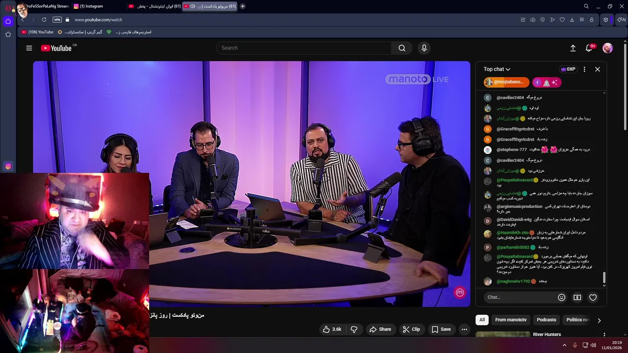
Task: Open the 0XP crown badge
Action: pyautogui.click(x=568, y=69)
